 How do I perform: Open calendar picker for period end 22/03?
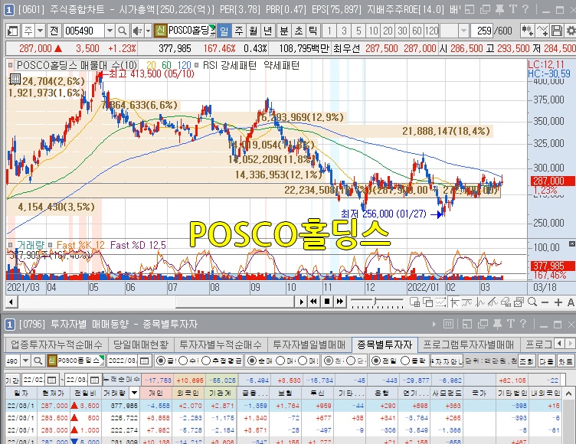tap(94, 380)
